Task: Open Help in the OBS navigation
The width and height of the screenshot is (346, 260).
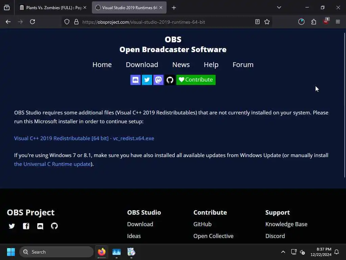Action: point(211,65)
